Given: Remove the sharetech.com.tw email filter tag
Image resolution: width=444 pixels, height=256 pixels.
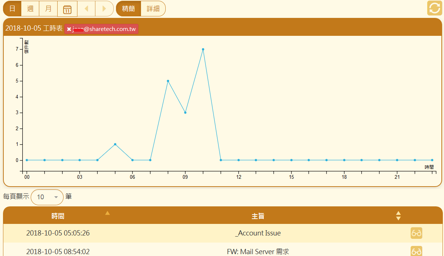Looking at the screenshot, I should 69,29.
